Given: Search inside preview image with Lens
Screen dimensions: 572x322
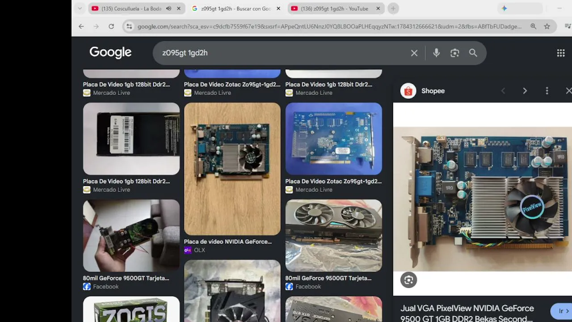Looking at the screenshot, I should click(x=408, y=280).
